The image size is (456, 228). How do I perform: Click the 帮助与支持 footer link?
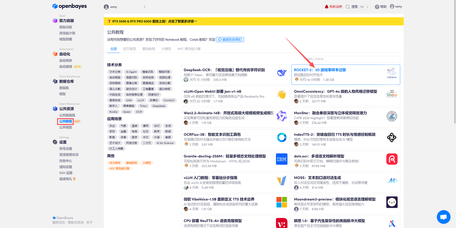click(x=76, y=223)
